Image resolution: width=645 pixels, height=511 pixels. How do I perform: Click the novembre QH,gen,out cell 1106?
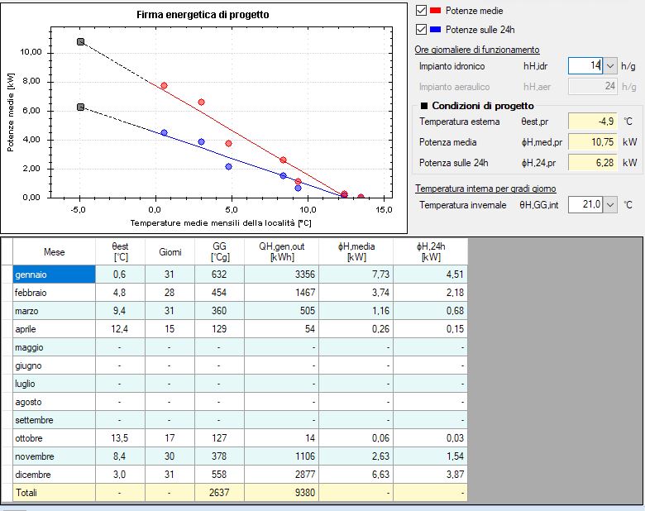[281, 456]
